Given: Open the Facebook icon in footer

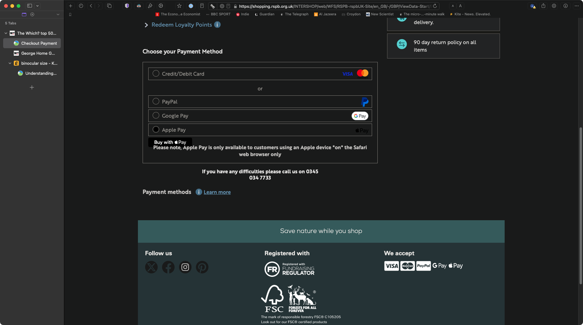Looking at the screenshot, I should coord(168,267).
